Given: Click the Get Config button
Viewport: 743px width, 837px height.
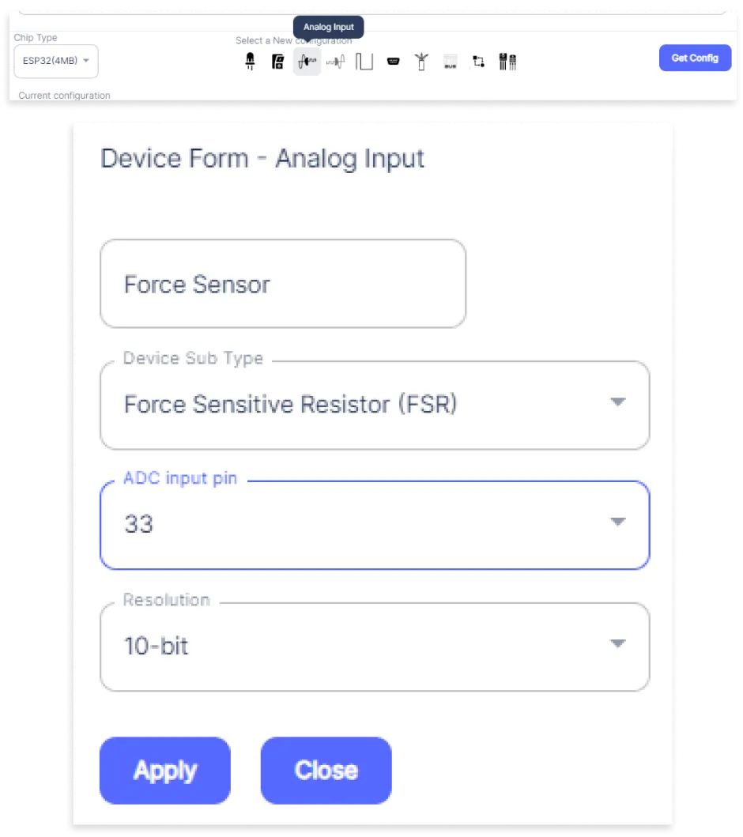Looking at the screenshot, I should 695,58.
